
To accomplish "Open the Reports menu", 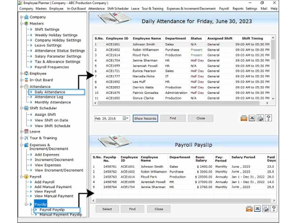I will 238,8.
